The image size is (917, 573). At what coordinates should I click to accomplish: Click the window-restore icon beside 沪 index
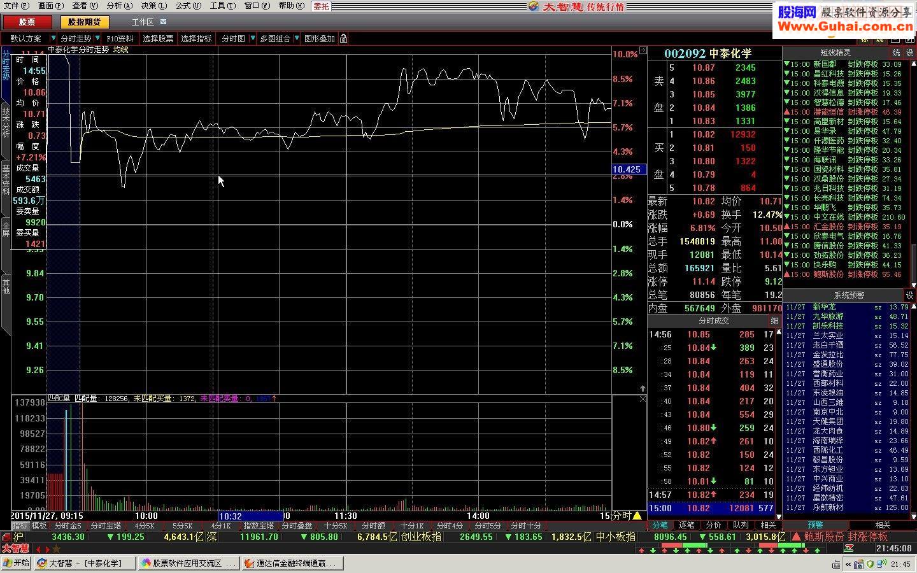click(6, 537)
